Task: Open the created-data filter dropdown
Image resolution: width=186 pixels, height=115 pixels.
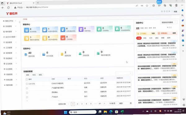Action: (124, 73)
